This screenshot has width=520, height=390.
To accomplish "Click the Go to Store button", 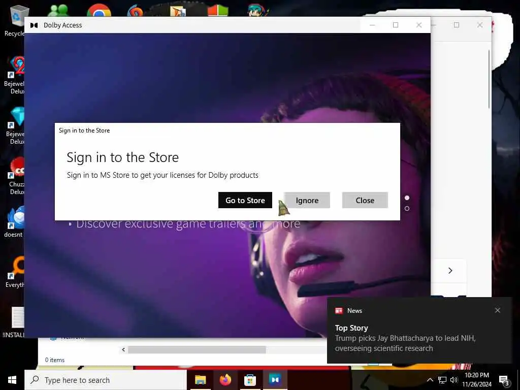I will [x=245, y=200].
